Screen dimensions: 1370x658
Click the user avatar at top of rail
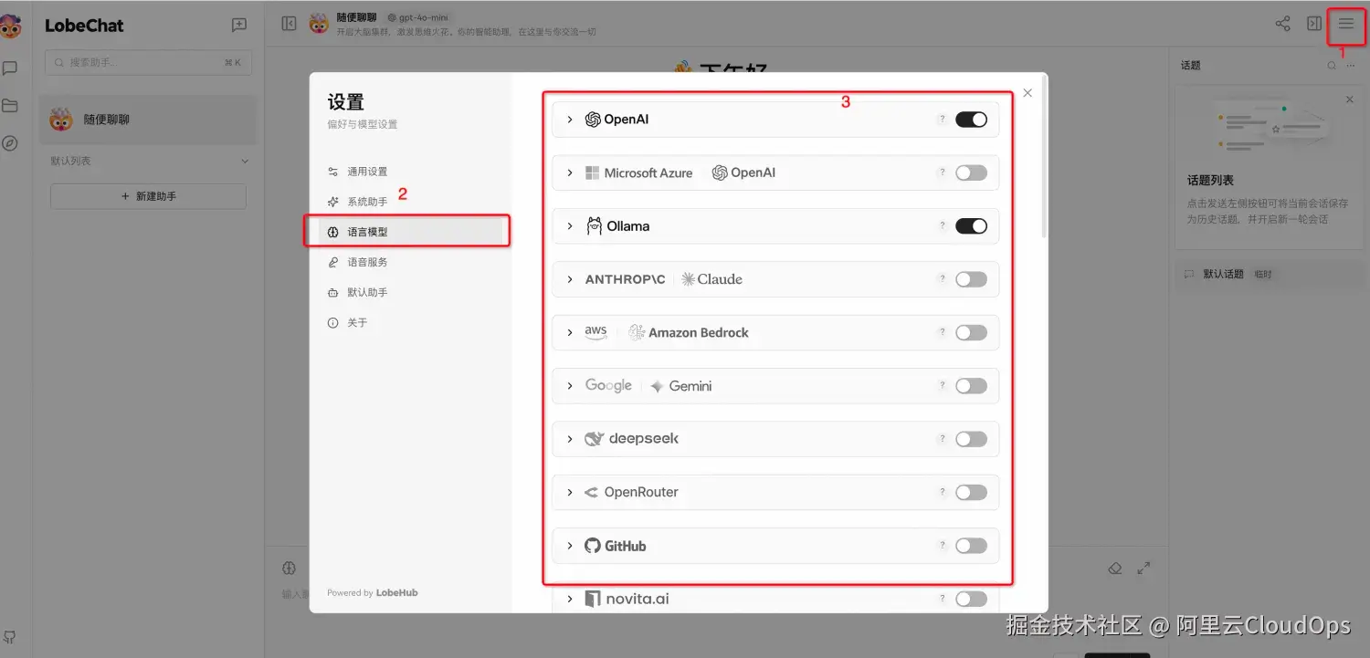pos(9,26)
